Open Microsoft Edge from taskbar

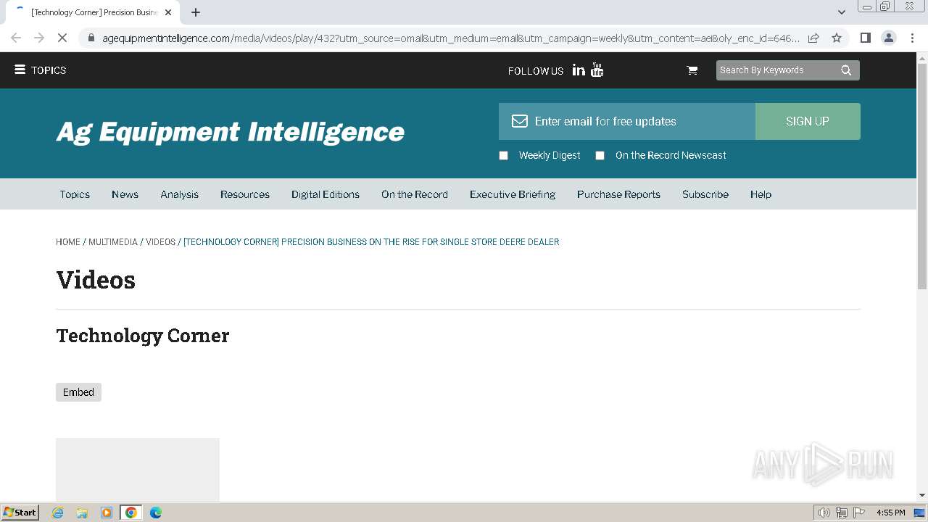pos(156,513)
